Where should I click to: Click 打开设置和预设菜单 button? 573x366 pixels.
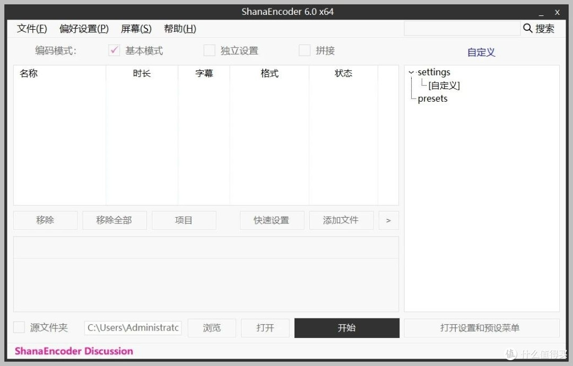tap(481, 327)
